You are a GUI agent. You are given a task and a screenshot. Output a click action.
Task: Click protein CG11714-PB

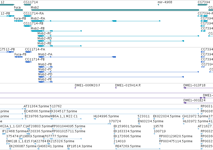pyautogui.click(x=28, y=62)
